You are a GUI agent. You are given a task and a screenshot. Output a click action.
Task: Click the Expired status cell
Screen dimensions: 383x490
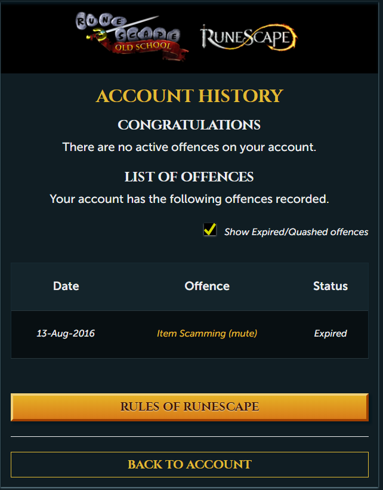pyautogui.click(x=331, y=334)
